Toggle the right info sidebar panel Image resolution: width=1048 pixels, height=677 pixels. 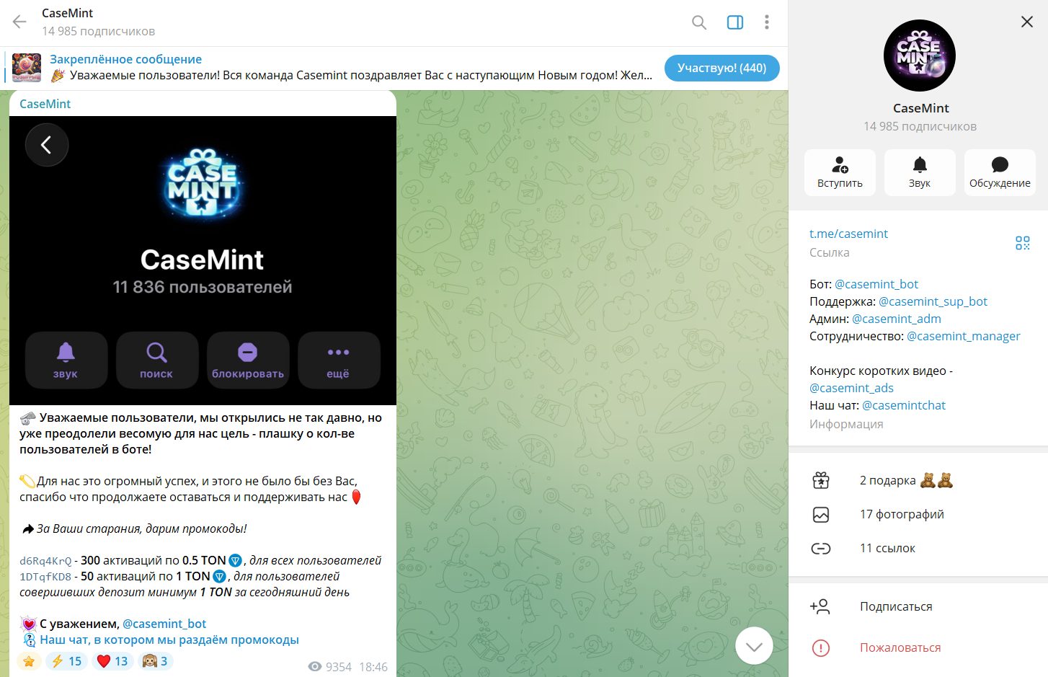[x=735, y=22]
